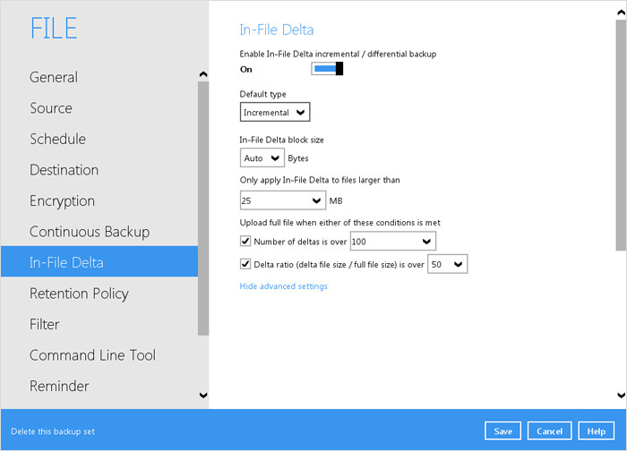Uncheck Number of deltas is over
The width and height of the screenshot is (627, 451).
click(245, 241)
